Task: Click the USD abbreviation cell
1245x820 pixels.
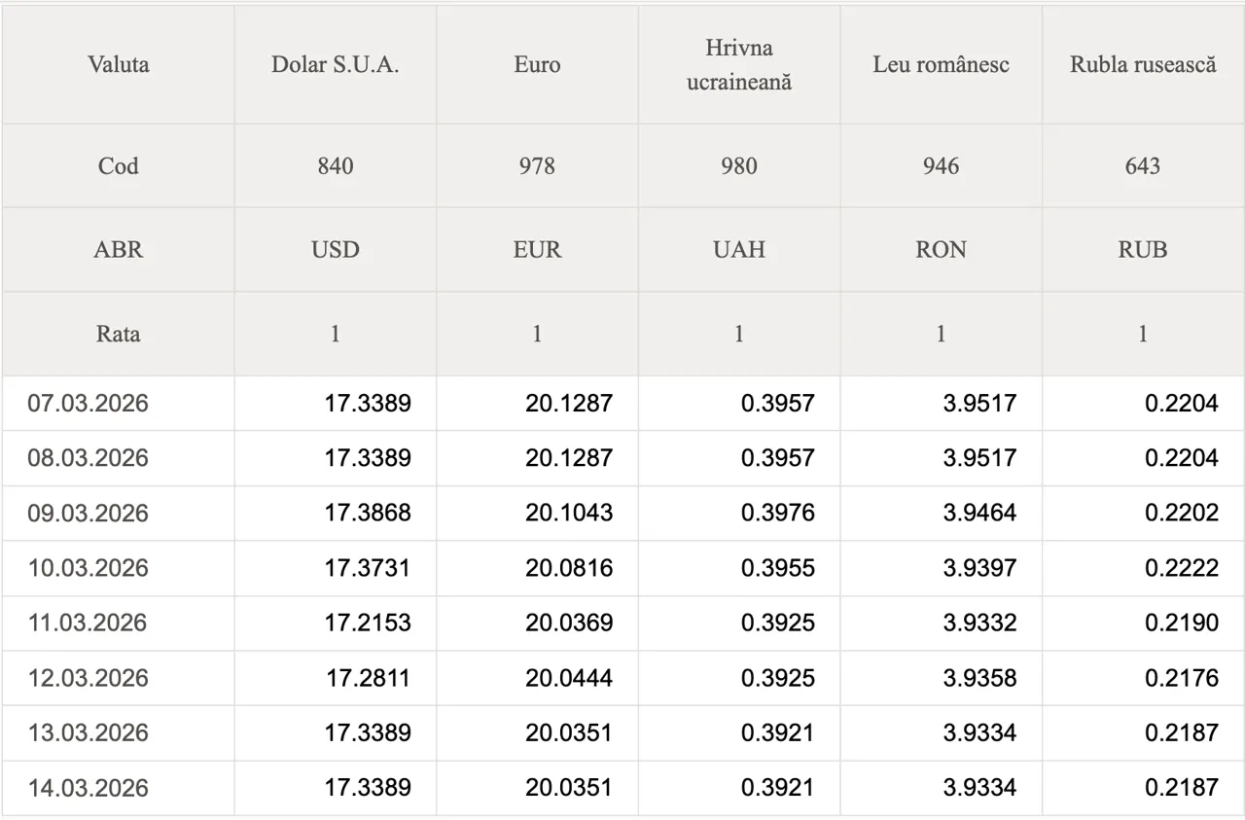Action: click(335, 250)
